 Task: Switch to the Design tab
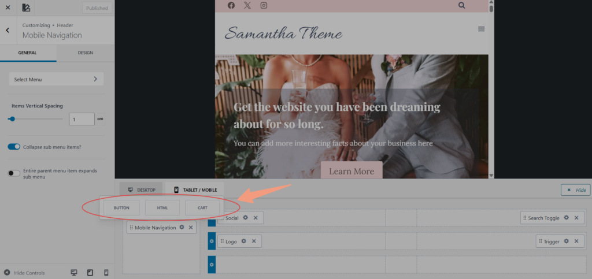click(85, 53)
